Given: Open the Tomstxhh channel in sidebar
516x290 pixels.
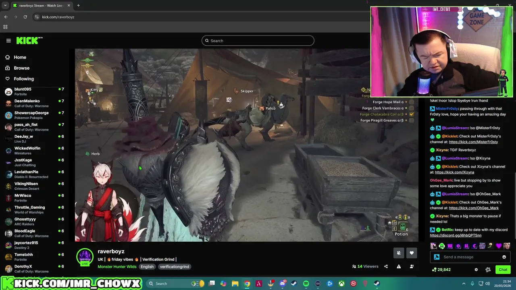Looking at the screenshot, I should click(34, 257).
